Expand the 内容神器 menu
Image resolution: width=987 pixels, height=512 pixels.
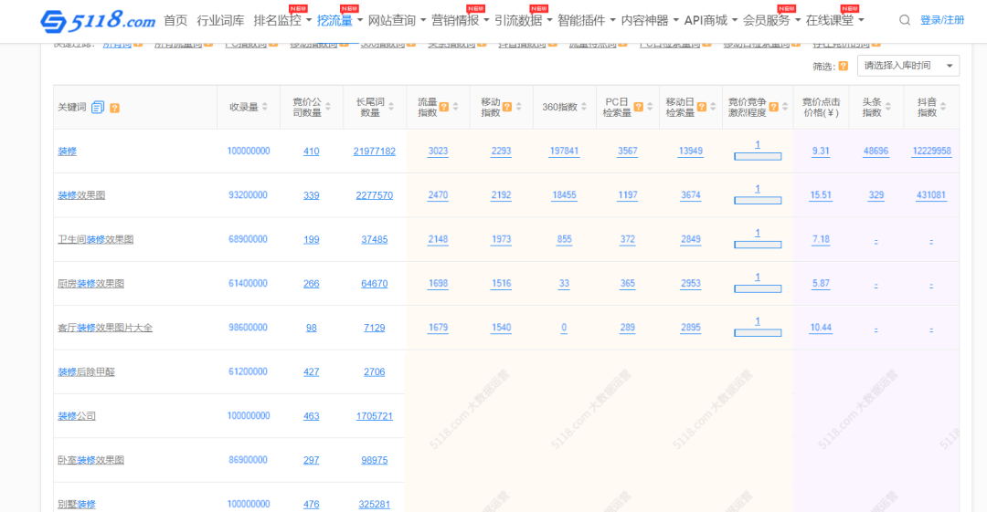pos(650,20)
